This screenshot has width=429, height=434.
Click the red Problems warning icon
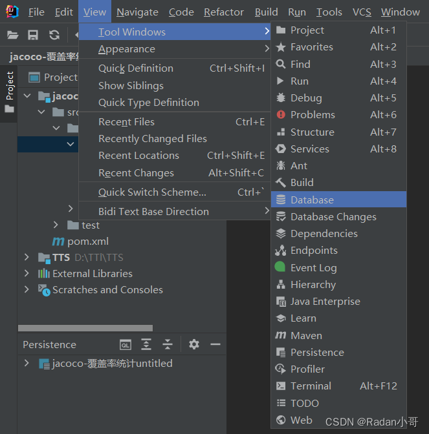coord(281,114)
